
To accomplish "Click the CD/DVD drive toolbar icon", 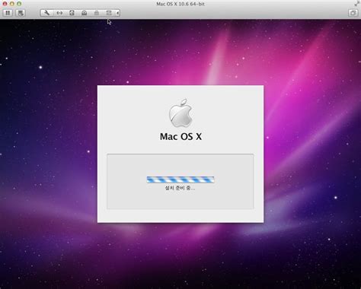I will pos(85,13).
